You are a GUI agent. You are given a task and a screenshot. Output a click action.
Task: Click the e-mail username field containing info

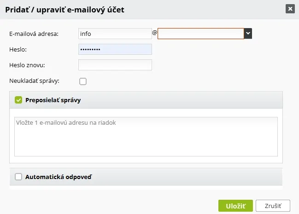(115, 34)
